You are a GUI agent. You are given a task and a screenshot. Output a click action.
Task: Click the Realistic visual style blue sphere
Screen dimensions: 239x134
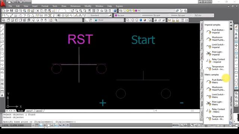pos(141,20)
